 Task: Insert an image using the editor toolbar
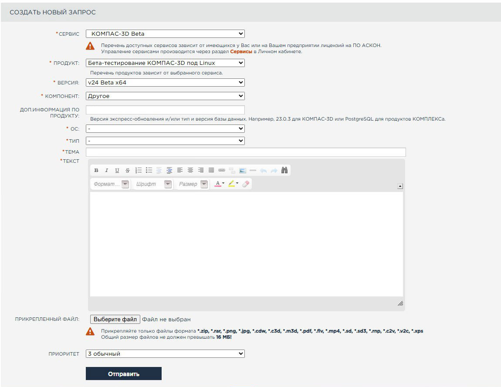point(243,170)
